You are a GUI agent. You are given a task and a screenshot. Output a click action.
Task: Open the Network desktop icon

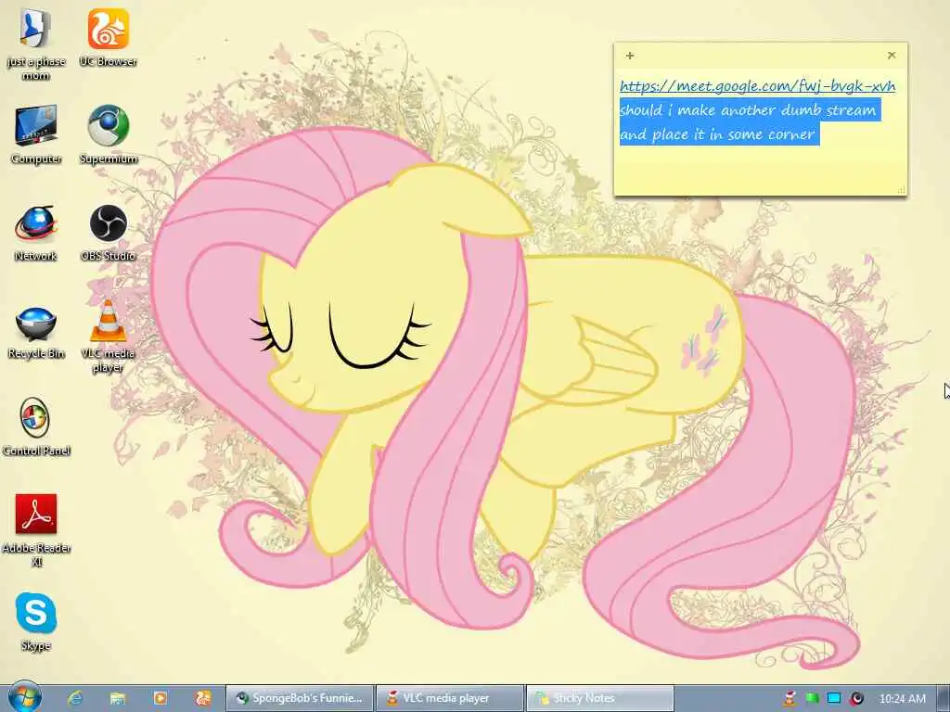(36, 233)
